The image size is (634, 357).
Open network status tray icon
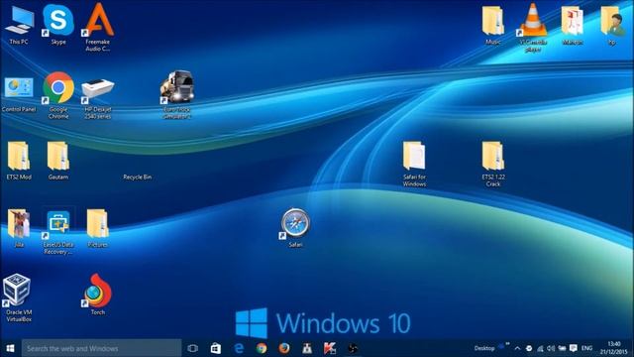540,348
